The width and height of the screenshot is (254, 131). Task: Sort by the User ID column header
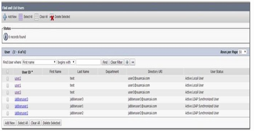[27, 72]
